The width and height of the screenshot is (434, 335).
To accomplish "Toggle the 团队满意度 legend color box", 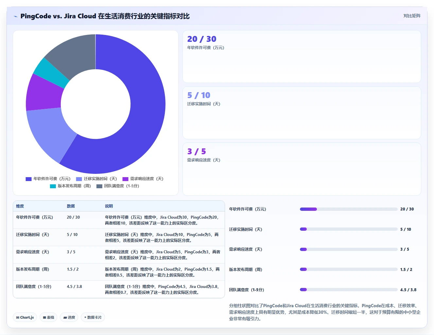I will pos(99,186).
